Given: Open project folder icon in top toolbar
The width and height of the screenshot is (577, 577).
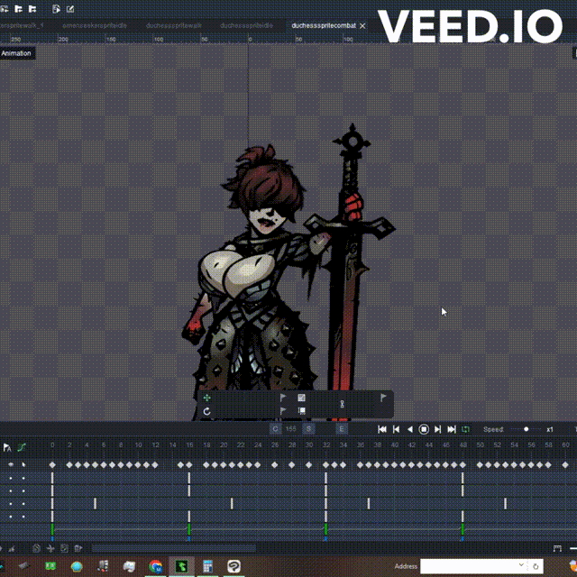Looking at the screenshot, I should point(18,9).
